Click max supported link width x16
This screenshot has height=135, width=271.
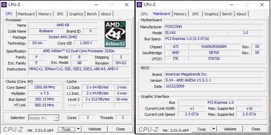pos(250,108)
